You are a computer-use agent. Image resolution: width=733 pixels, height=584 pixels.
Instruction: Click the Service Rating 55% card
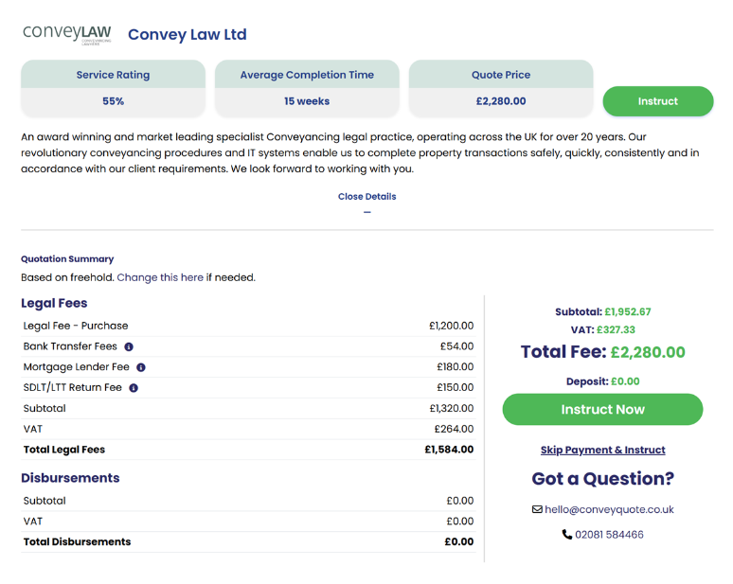pos(114,88)
